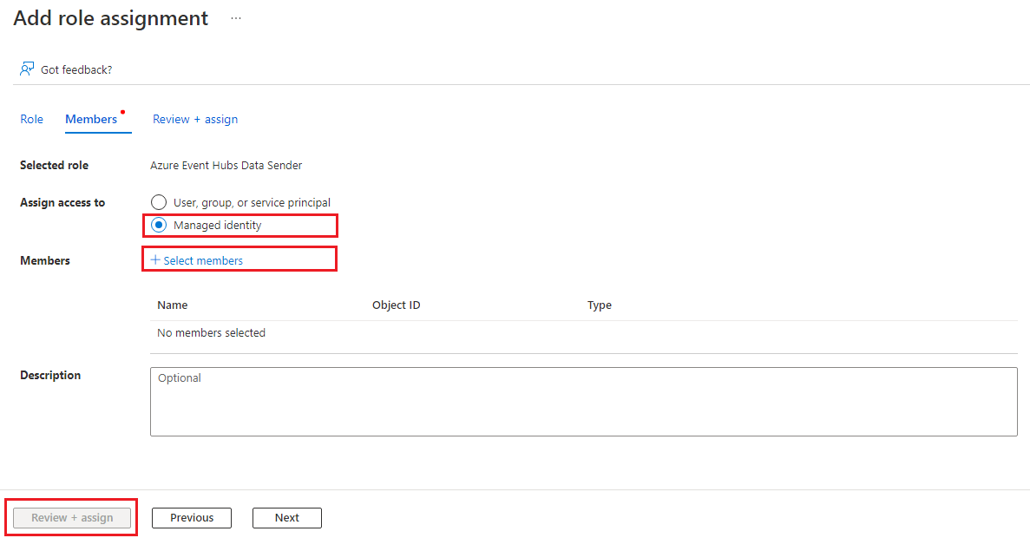Click the Type column header
Viewport: 1030px width, 538px height.
(600, 305)
